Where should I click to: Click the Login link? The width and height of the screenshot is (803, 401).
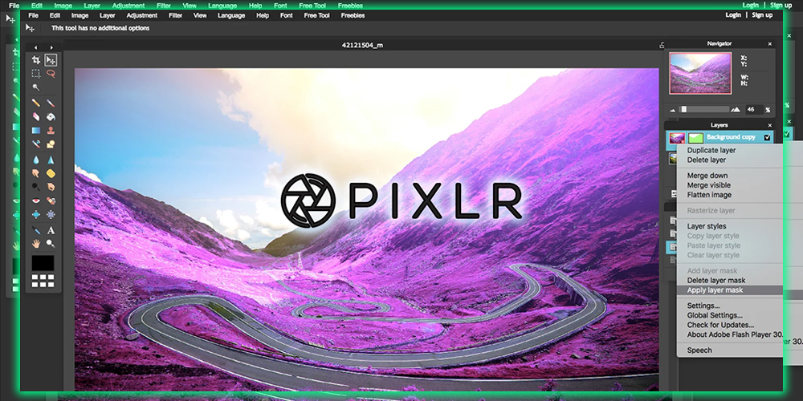click(x=733, y=15)
